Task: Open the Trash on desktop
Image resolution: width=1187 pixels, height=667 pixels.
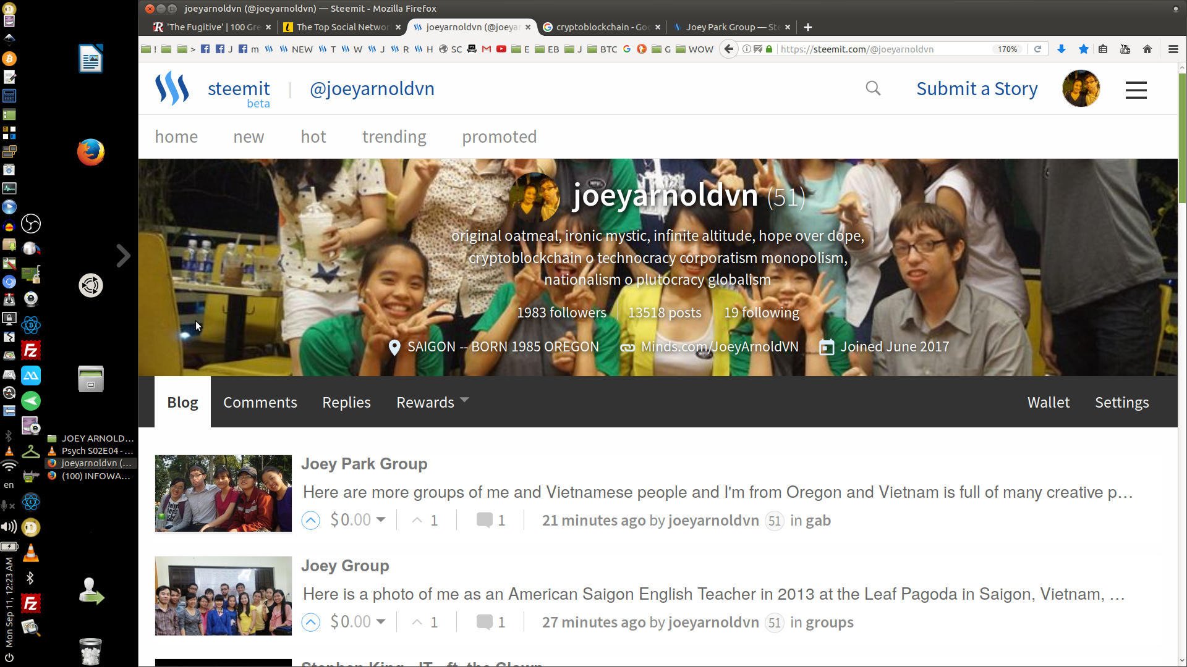Action: pyautogui.click(x=91, y=651)
